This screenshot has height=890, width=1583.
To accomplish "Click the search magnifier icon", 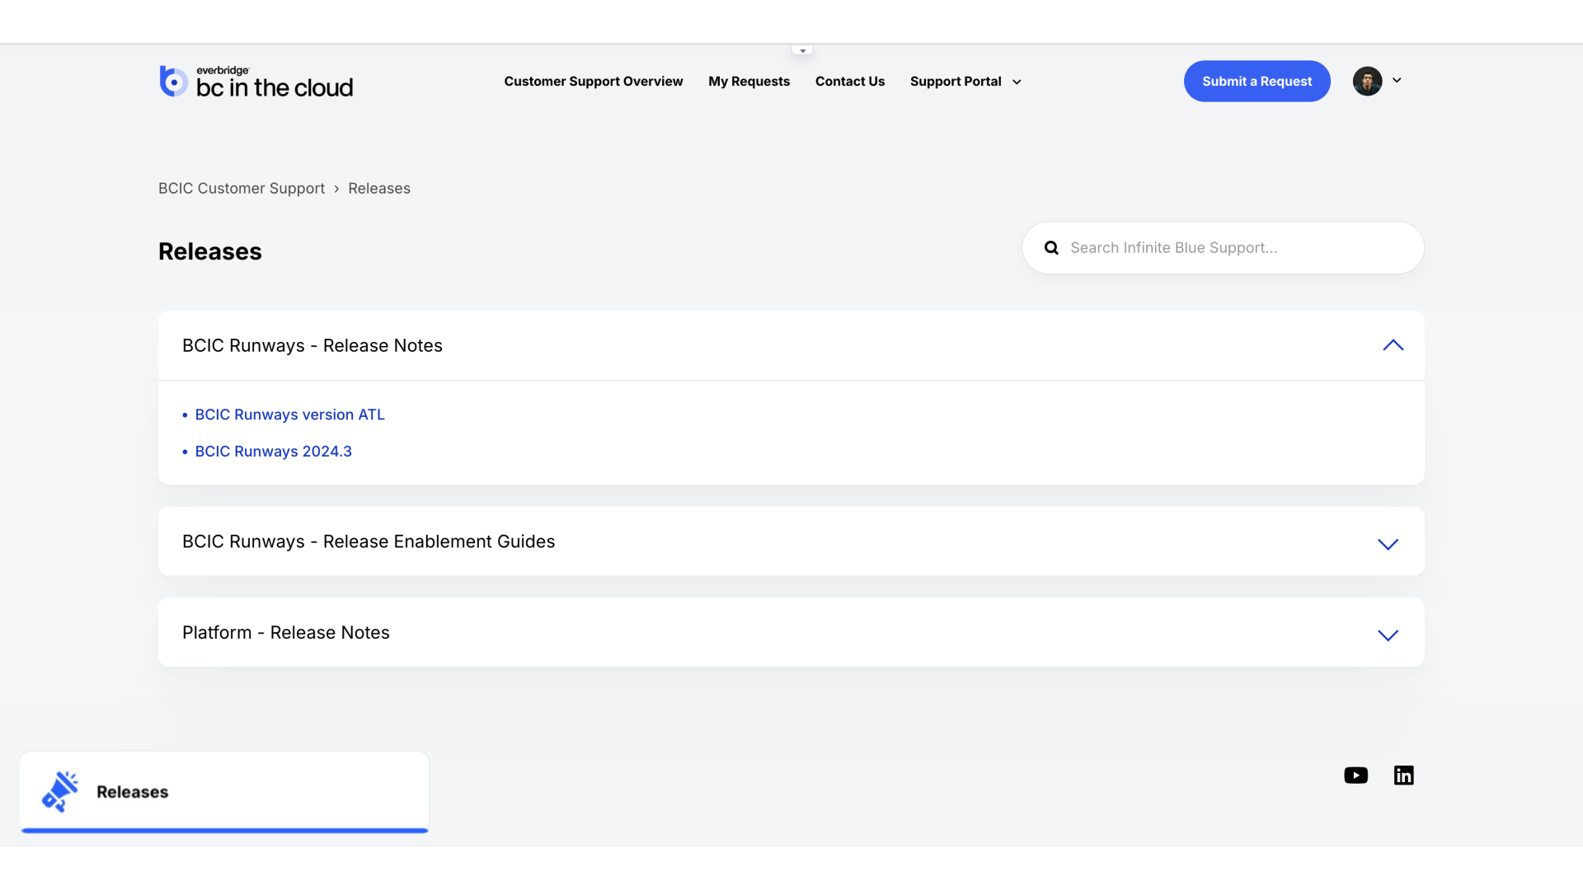I will click(x=1051, y=248).
